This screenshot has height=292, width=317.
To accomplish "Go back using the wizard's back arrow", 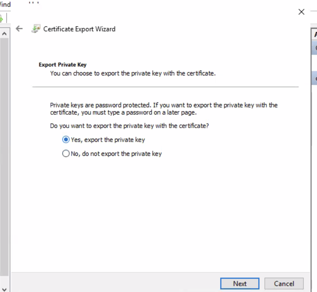I will tap(19, 29).
